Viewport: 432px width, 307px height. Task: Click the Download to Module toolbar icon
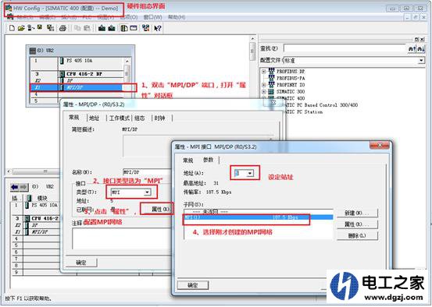click(102, 28)
